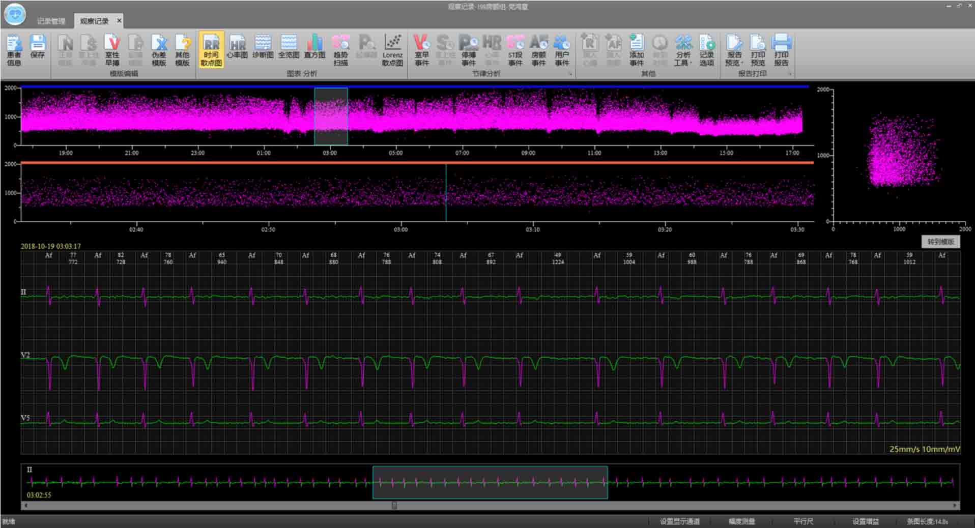
Task: Click the ECG strip scrollbar right arrow
Action: point(955,506)
